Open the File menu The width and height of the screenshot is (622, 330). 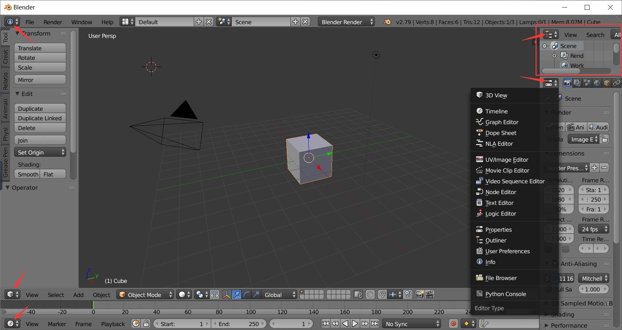(x=30, y=22)
